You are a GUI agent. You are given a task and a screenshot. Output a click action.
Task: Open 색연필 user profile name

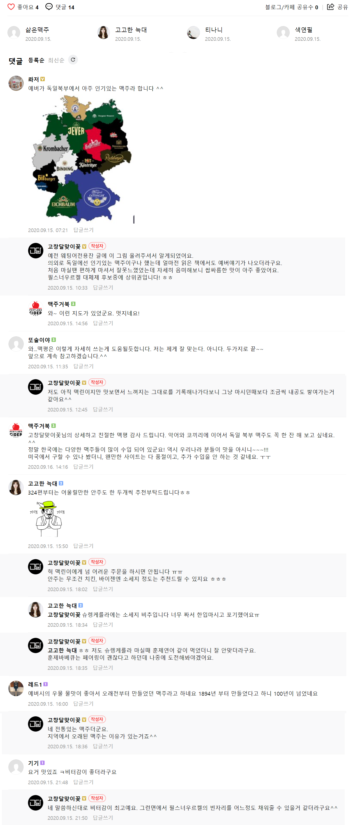tap(304, 30)
